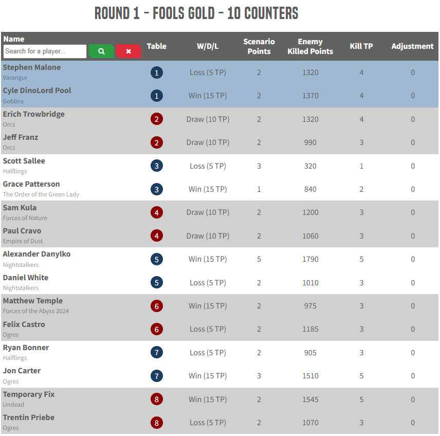Click the green search magnifier button
This screenshot has width=440, height=436.
101,51
